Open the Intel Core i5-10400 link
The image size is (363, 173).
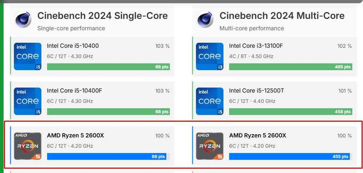(x=73, y=46)
